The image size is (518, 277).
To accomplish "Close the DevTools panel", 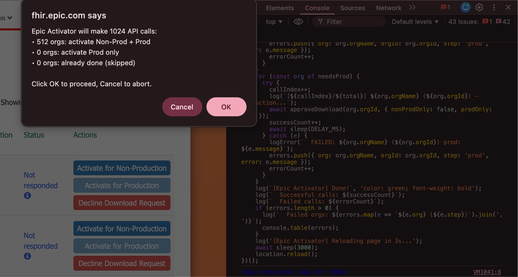I will tap(508, 7).
